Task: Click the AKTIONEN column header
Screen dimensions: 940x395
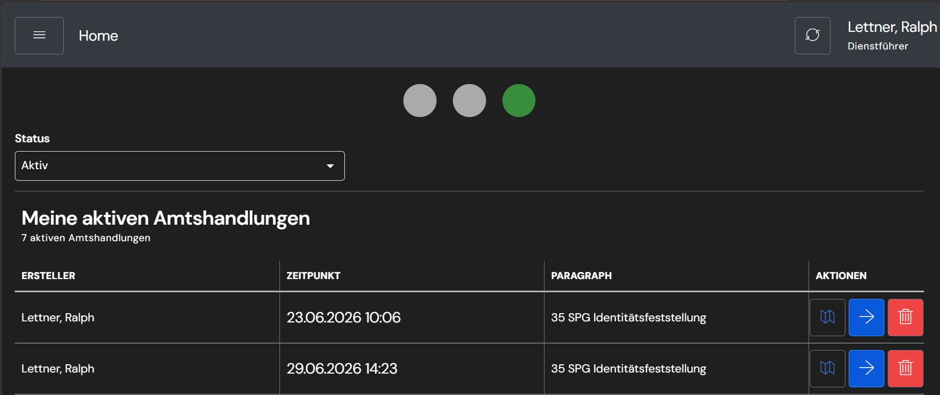Action: pos(841,276)
